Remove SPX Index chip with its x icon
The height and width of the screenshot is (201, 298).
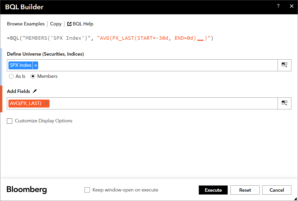(x=35, y=65)
